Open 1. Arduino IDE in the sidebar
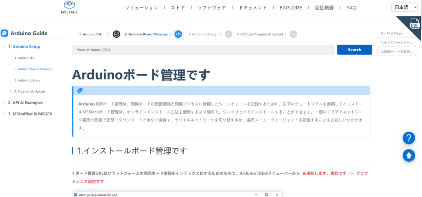 point(25,58)
